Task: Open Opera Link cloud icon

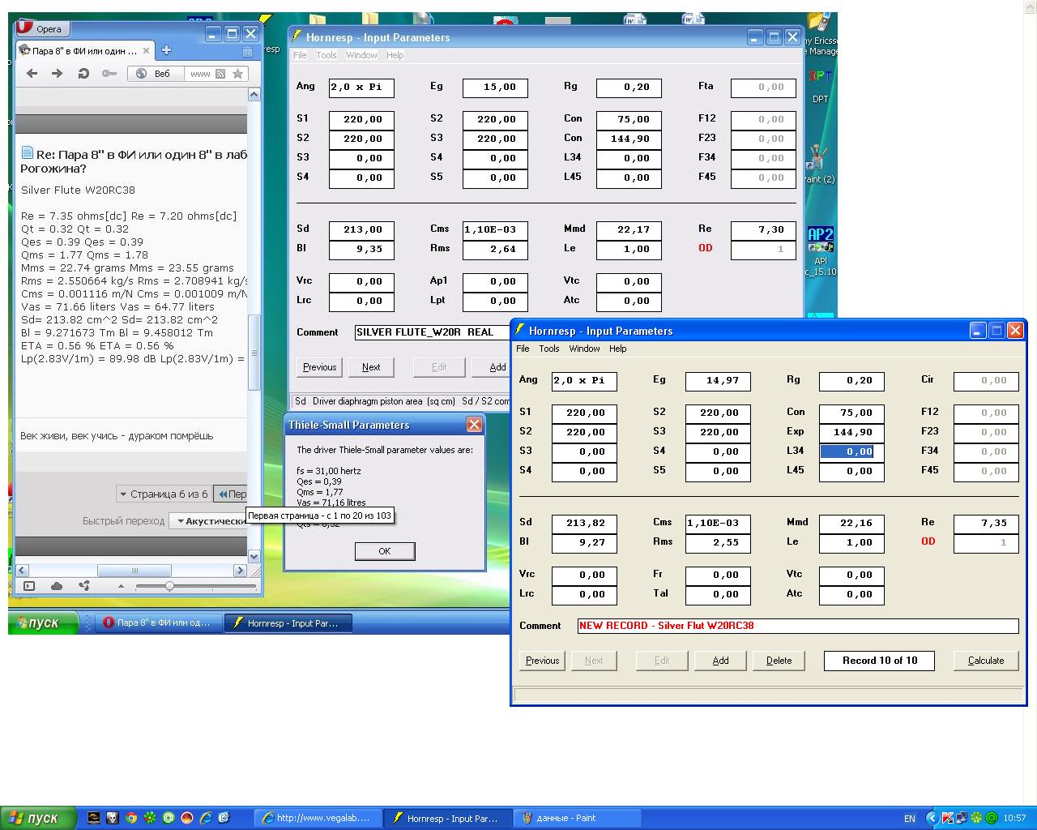Action: coord(57,586)
